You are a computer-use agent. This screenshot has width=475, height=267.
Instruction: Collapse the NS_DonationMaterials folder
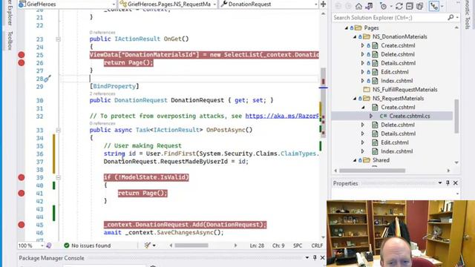[355, 36]
